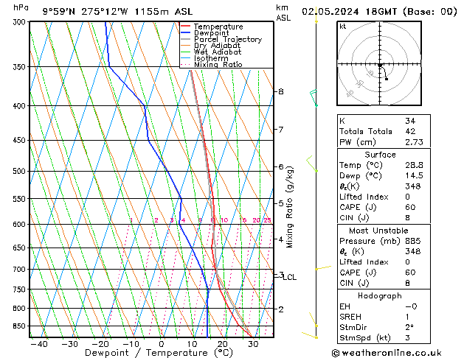Click the '300' pressure level label
Screen dimensions: 464x358
[x=21, y=22]
